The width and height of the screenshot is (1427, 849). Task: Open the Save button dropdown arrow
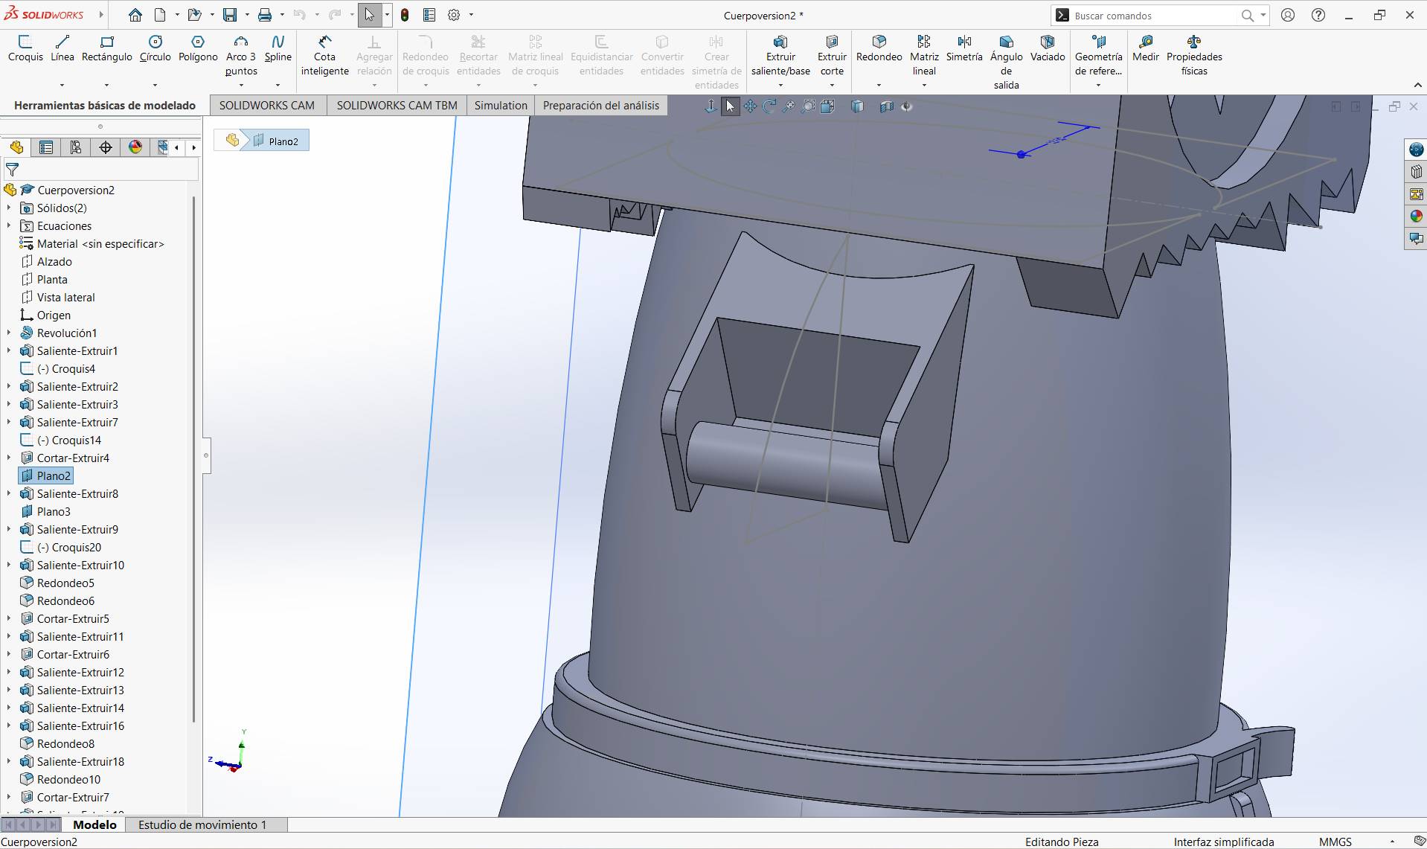click(246, 15)
